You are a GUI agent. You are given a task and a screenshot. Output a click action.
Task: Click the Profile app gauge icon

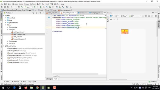coord(47,7)
